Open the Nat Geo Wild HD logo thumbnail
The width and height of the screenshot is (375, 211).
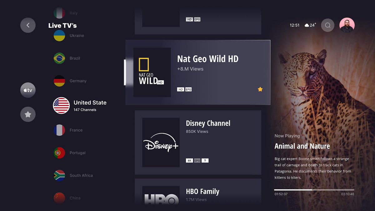(152, 72)
